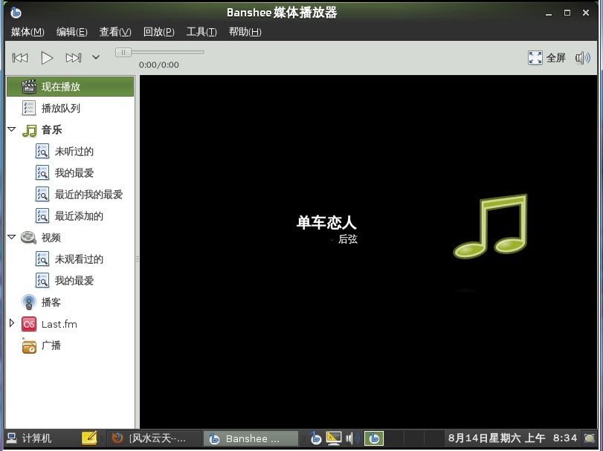Screen dimensions: 603x451
Task: Select the Last.fm red icon
Action: click(29, 324)
